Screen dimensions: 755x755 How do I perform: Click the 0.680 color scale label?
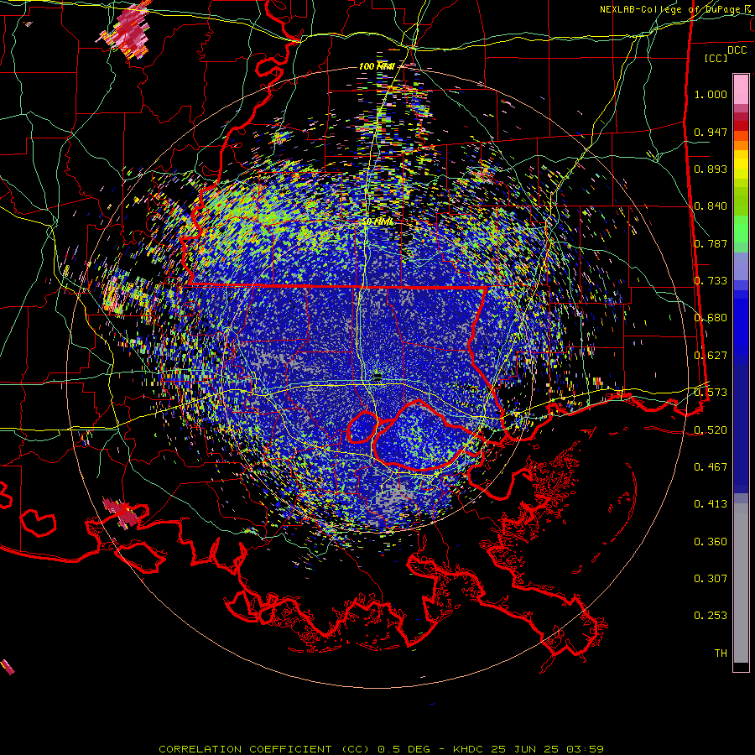(x=711, y=318)
